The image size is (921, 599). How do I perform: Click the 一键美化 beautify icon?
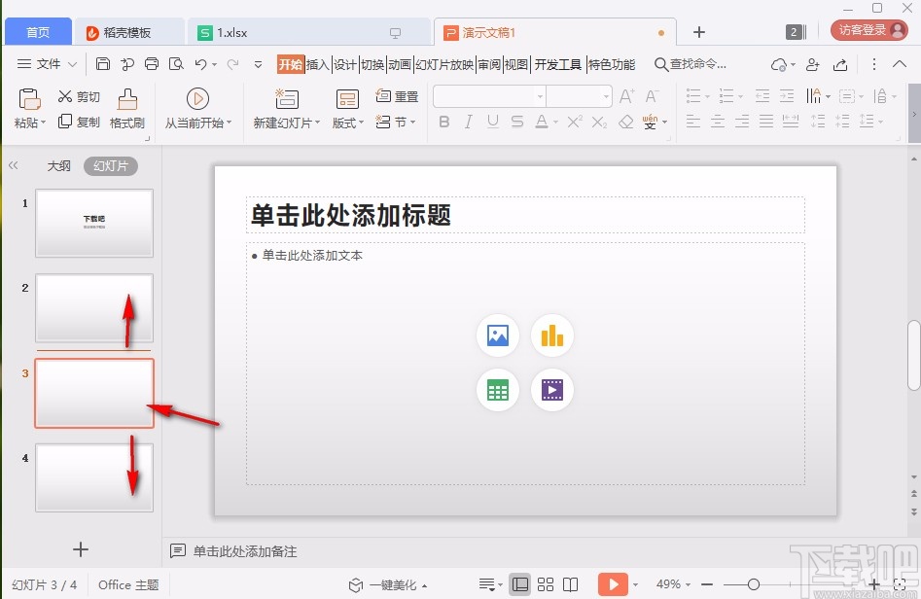(x=354, y=584)
